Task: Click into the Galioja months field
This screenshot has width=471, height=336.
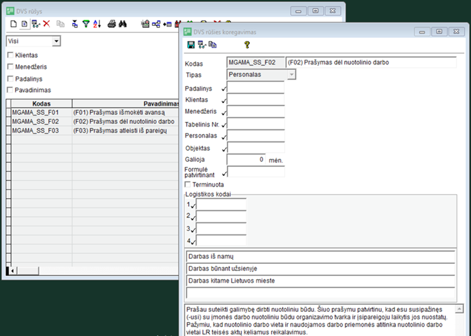Action: coord(245,159)
